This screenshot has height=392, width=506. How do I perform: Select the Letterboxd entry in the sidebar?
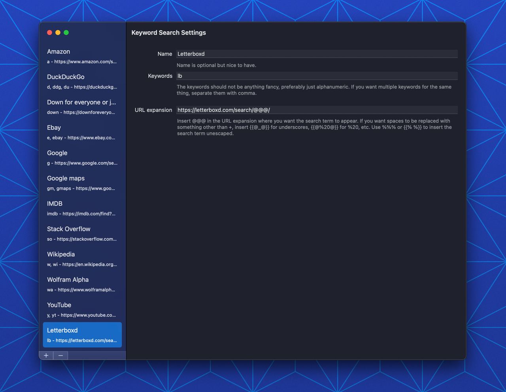(x=82, y=335)
